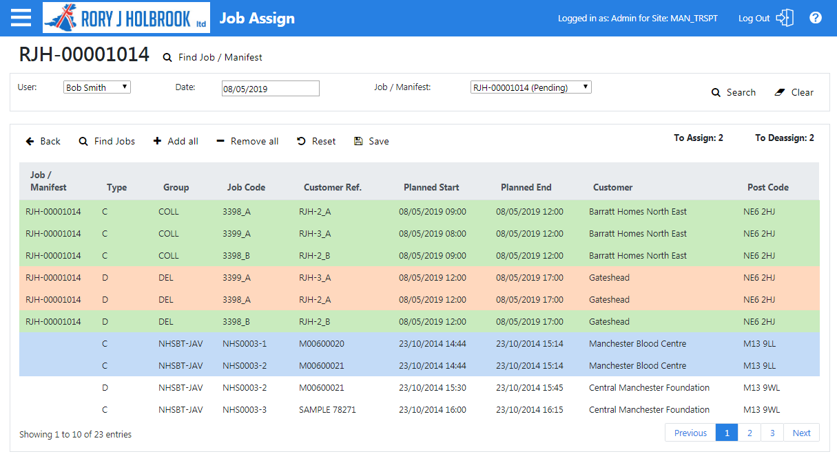837x454 pixels.
Task: Sort by Planned Start column header
Action: click(x=431, y=187)
